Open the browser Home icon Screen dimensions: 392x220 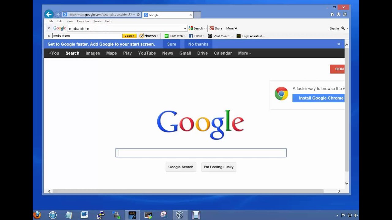[x=332, y=14]
